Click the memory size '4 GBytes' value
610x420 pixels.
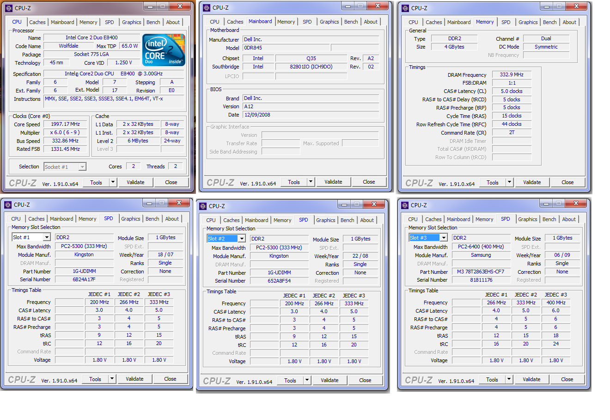click(454, 47)
